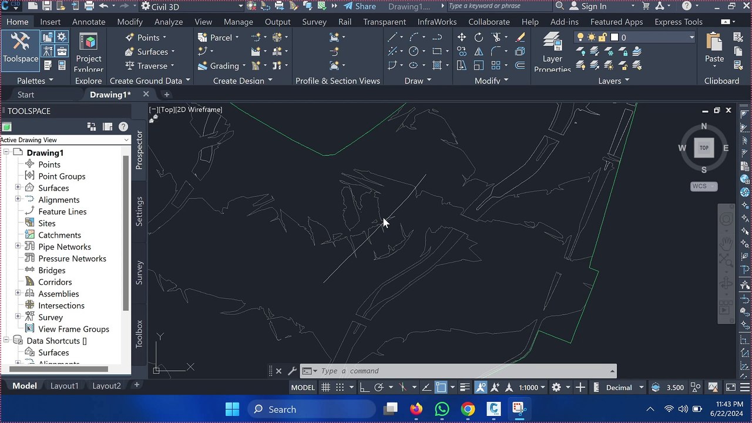Switch to the Layout1 tab
This screenshot has height=423, width=752.
pyautogui.click(x=64, y=385)
